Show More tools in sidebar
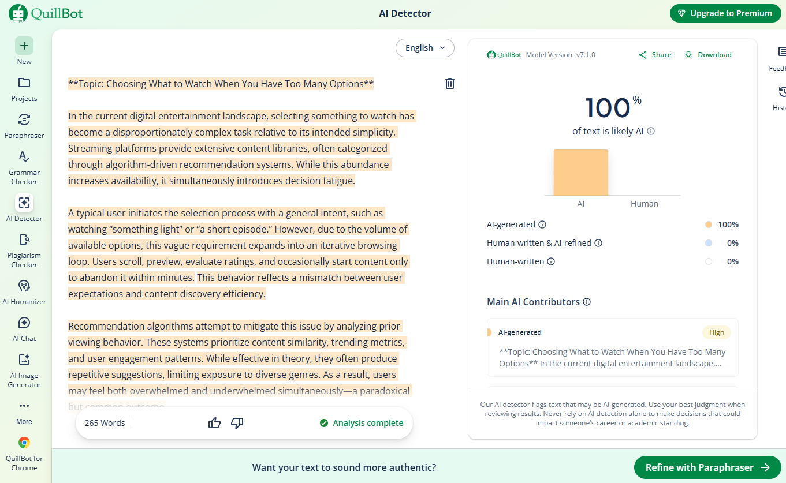786x483 pixels. click(x=24, y=411)
